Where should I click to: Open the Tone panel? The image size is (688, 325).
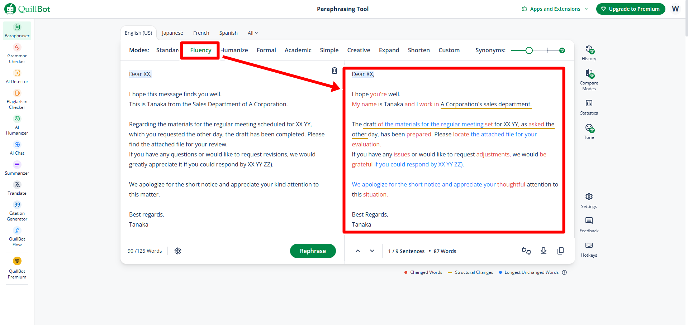point(589,132)
